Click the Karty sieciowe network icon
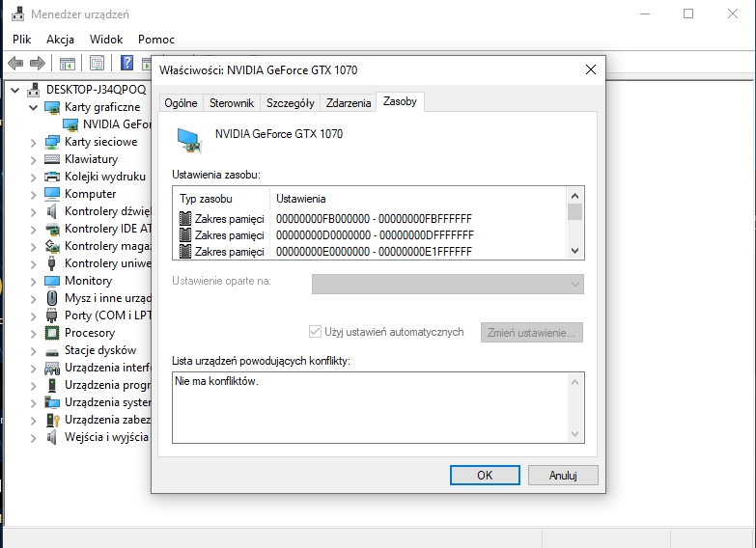The height and width of the screenshot is (548, 756). (51, 142)
